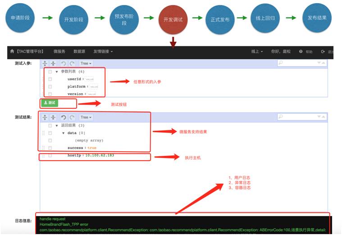Undo last action in 测试结果 editor
Viewport: 342px width, 235px height.
click(64, 117)
